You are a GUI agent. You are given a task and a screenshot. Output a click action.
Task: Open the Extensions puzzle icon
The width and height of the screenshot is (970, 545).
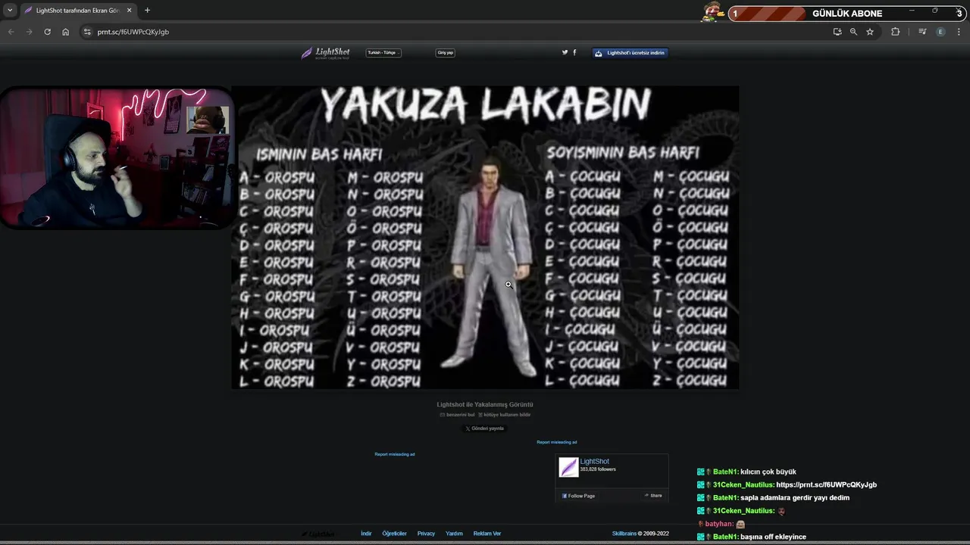[895, 32]
